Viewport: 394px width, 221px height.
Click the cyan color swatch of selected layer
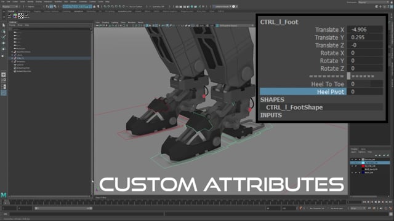[363, 163]
